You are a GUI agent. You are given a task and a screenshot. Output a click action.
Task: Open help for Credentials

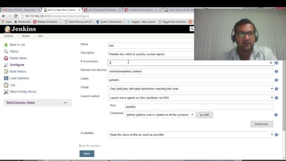click(x=276, y=115)
